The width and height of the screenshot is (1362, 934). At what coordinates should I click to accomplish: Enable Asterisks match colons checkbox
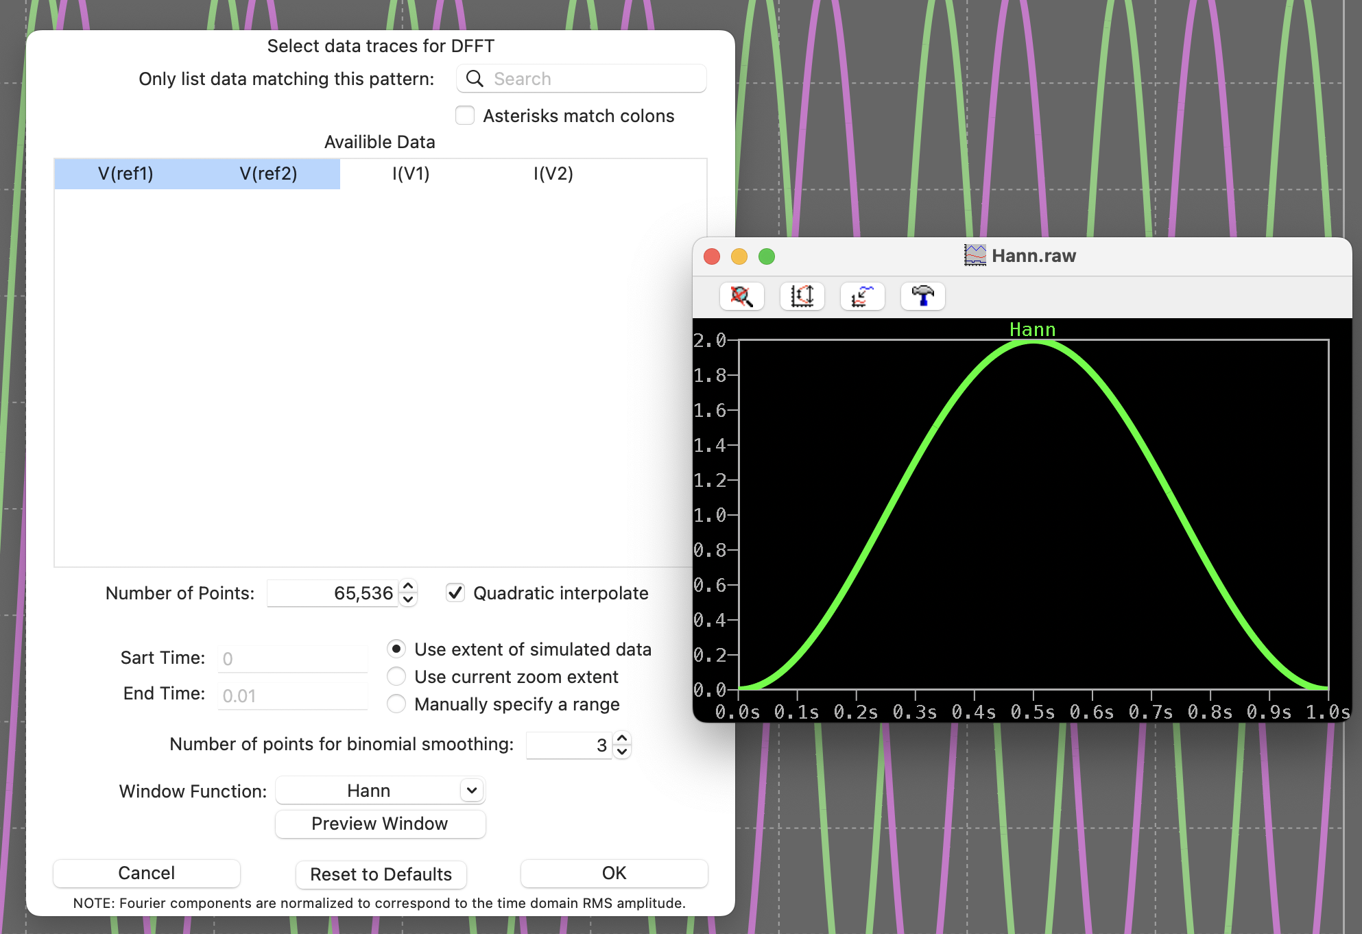(x=465, y=116)
